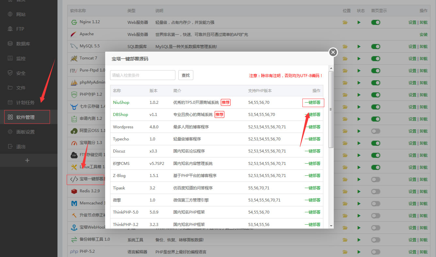436x257 pixels.
Task: Click 一键部署 for NiuShop
Action: (313, 103)
